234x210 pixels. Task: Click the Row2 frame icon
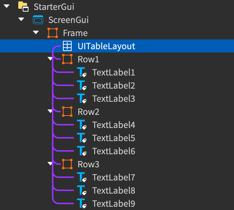coord(67,112)
